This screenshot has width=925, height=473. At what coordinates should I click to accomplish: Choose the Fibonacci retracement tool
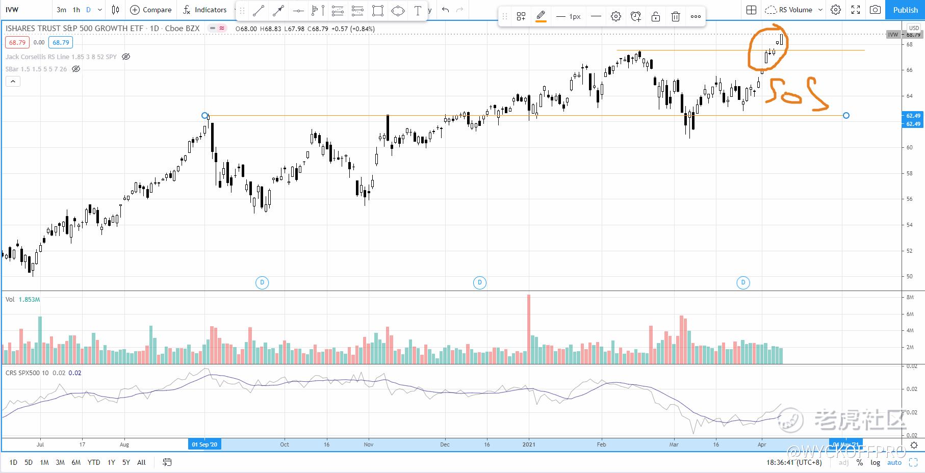338,10
